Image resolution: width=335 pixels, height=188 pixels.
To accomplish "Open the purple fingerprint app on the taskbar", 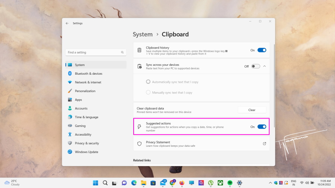I will [x=201, y=183].
